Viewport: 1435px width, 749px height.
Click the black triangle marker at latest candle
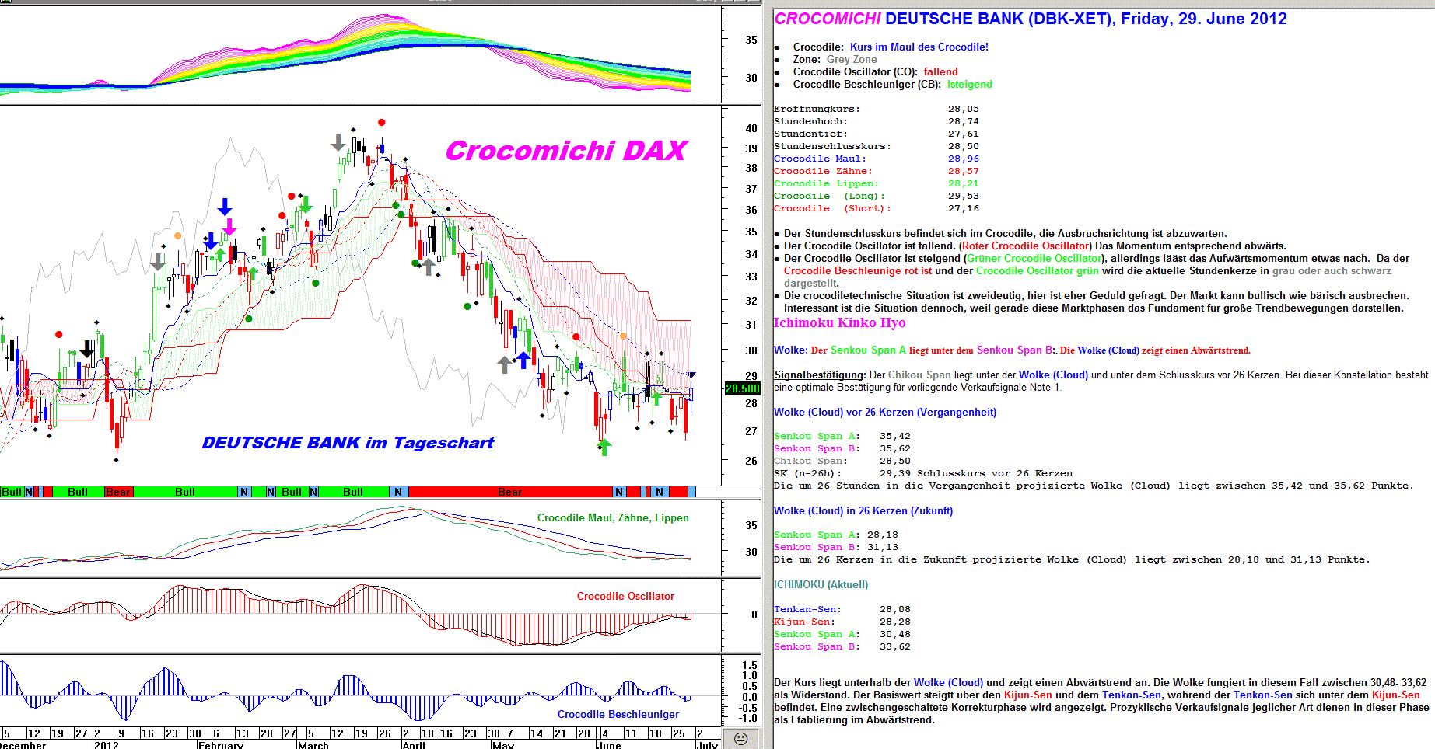point(691,375)
